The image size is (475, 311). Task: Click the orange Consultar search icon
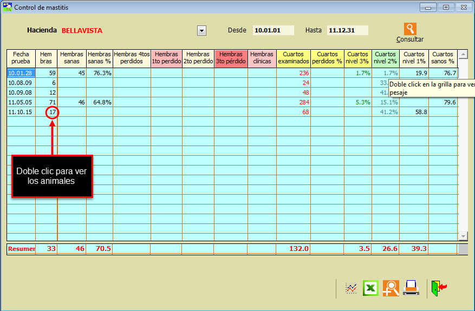tap(410, 29)
